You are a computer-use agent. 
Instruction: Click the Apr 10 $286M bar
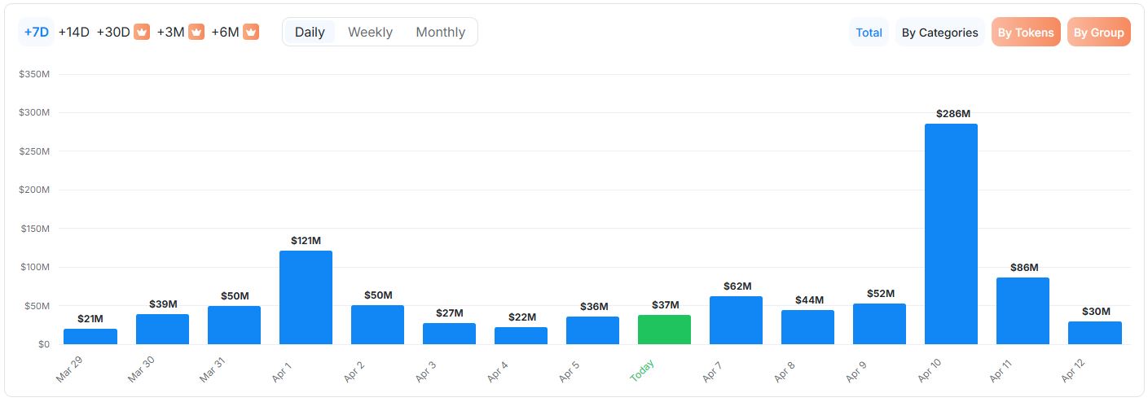tap(951, 234)
